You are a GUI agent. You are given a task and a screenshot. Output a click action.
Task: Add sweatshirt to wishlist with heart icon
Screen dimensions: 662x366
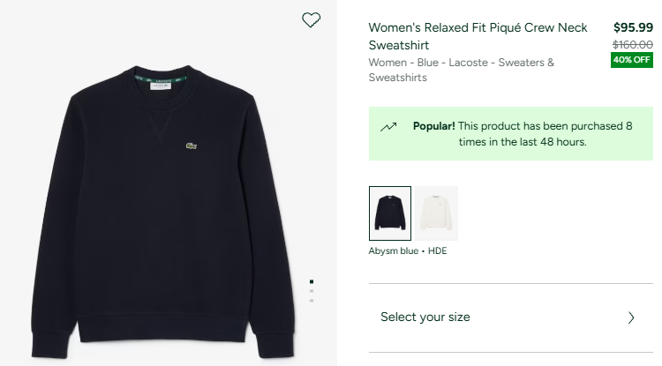coord(311,20)
